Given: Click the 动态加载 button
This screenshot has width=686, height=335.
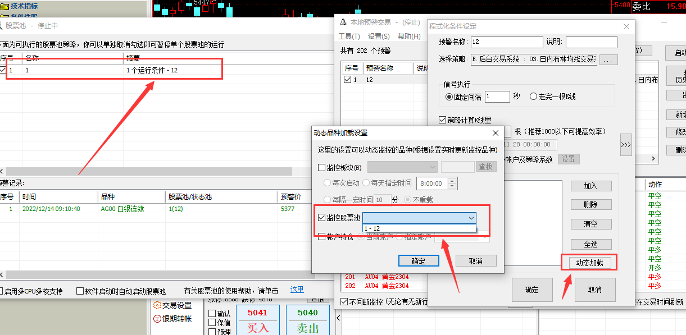Looking at the screenshot, I should (x=589, y=263).
